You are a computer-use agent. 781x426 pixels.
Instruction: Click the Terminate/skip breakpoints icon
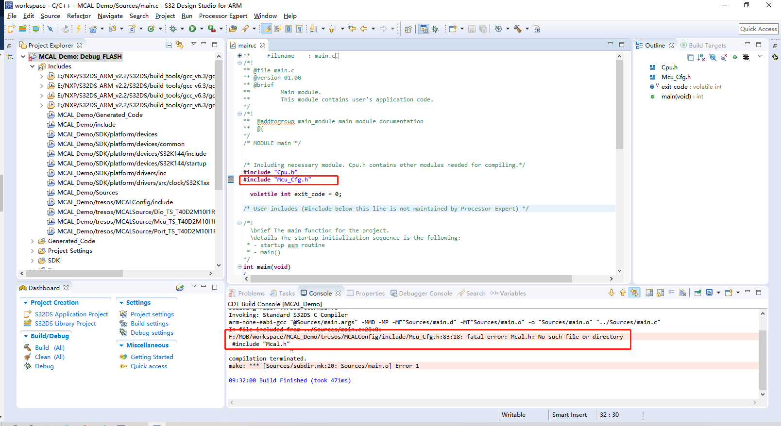(x=50, y=29)
